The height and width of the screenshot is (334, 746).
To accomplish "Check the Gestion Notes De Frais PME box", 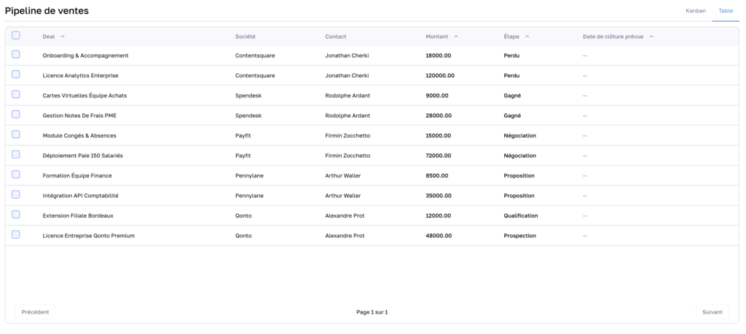I will (16, 115).
